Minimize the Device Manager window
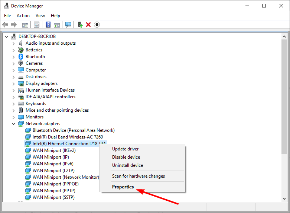 pyautogui.click(x=247, y=6)
